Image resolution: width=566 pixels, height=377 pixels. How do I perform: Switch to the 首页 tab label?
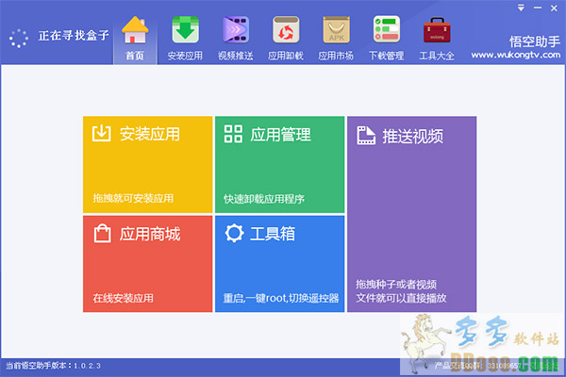click(135, 56)
